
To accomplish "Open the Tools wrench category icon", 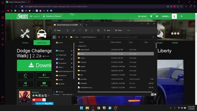I will click(x=25, y=34).
